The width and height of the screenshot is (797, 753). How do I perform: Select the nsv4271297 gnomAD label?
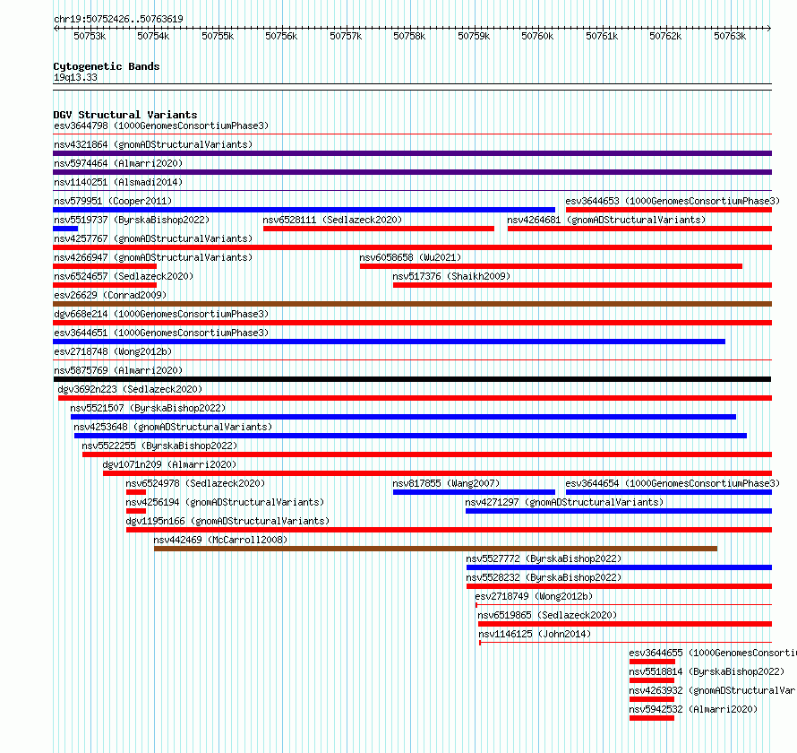pos(564,502)
